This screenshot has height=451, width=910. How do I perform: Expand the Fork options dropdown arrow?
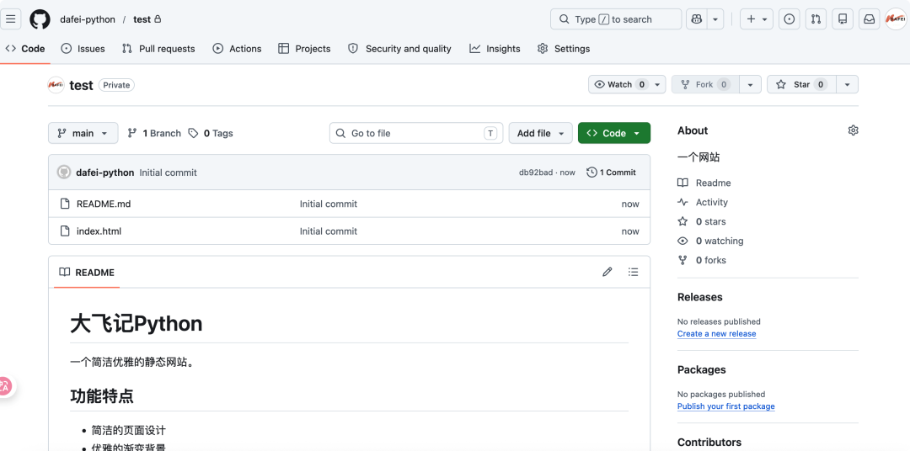point(750,85)
